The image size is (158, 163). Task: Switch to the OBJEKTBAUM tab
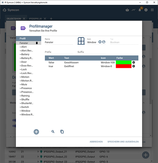[14, 19]
